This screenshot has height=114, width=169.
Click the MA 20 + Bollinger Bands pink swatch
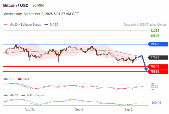pyautogui.click(x=6, y=25)
